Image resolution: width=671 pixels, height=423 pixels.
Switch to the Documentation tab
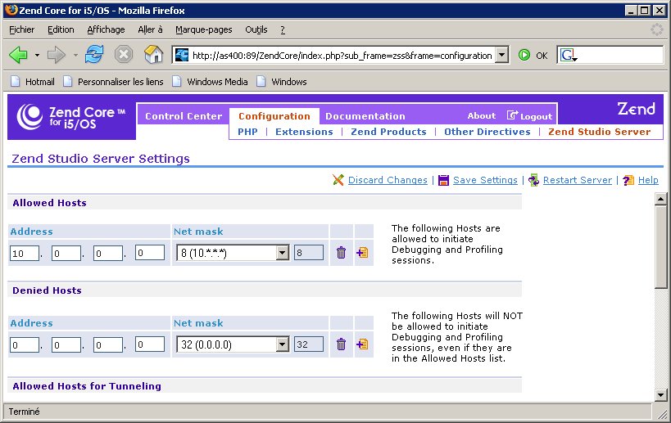pyautogui.click(x=365, y=116)
